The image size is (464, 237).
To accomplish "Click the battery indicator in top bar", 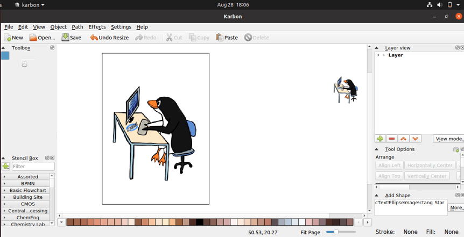I will click(450, 5).
